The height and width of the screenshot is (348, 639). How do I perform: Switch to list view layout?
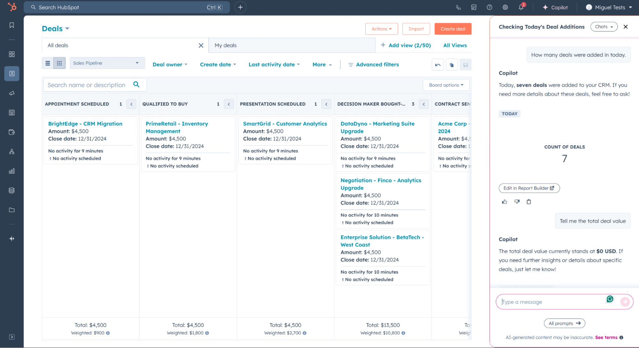pos(47,63)
